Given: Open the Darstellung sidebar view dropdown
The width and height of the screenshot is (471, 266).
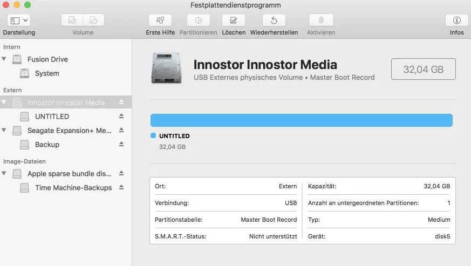Looking at the screenshot, I should 19,21.
